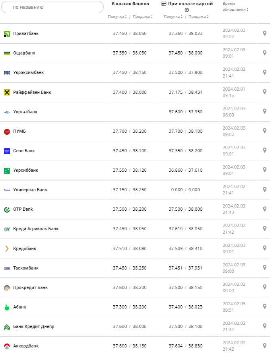Open the map pin for Укргазбанк
The image size is (270, 355).
[x=264, y=112]
